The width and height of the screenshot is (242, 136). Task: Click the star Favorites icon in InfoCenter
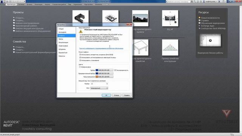201,2
